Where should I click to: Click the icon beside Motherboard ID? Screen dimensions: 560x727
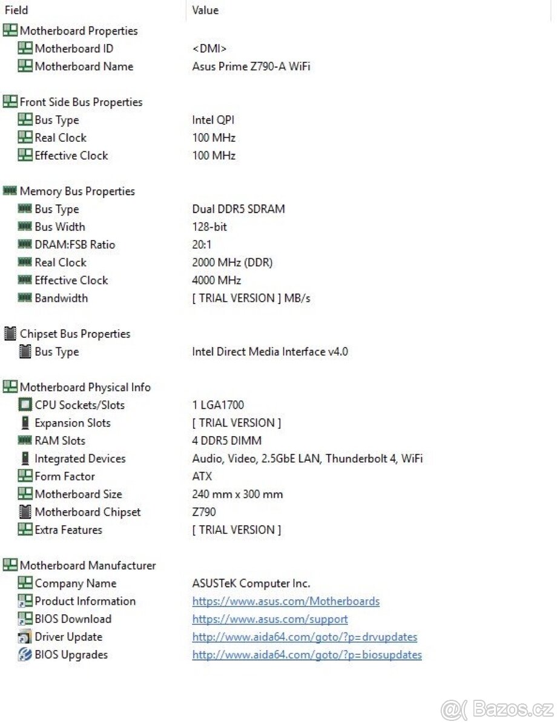[25, 48]
